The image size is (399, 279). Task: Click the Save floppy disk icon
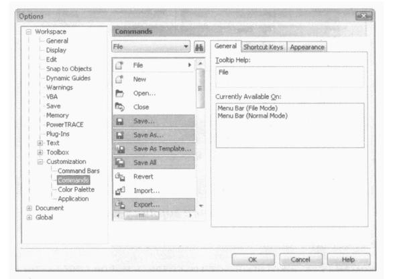[120, 121]
